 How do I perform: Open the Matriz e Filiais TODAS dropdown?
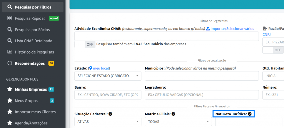click(x=178, y=121)
